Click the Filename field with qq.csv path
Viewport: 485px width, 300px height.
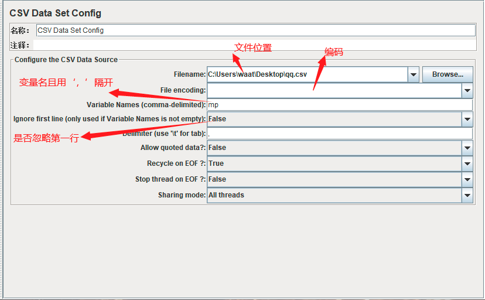tap(307, 74)
